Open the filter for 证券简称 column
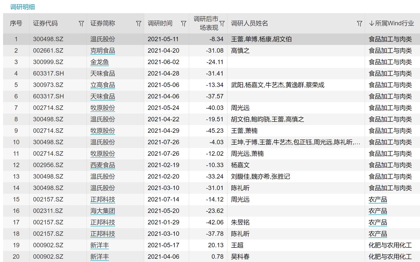Screen dimensions: 420x262 (139, 24)
